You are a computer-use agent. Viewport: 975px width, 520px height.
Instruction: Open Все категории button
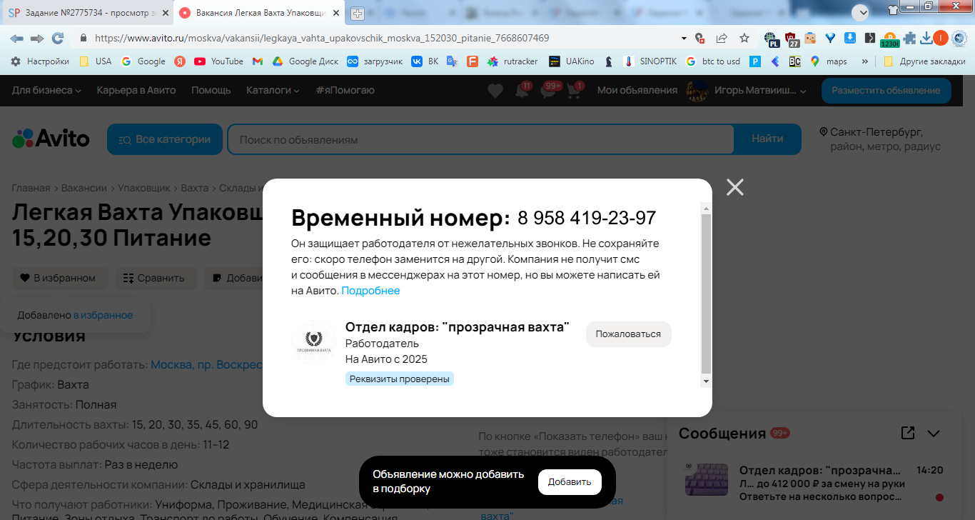pos(165,139)
